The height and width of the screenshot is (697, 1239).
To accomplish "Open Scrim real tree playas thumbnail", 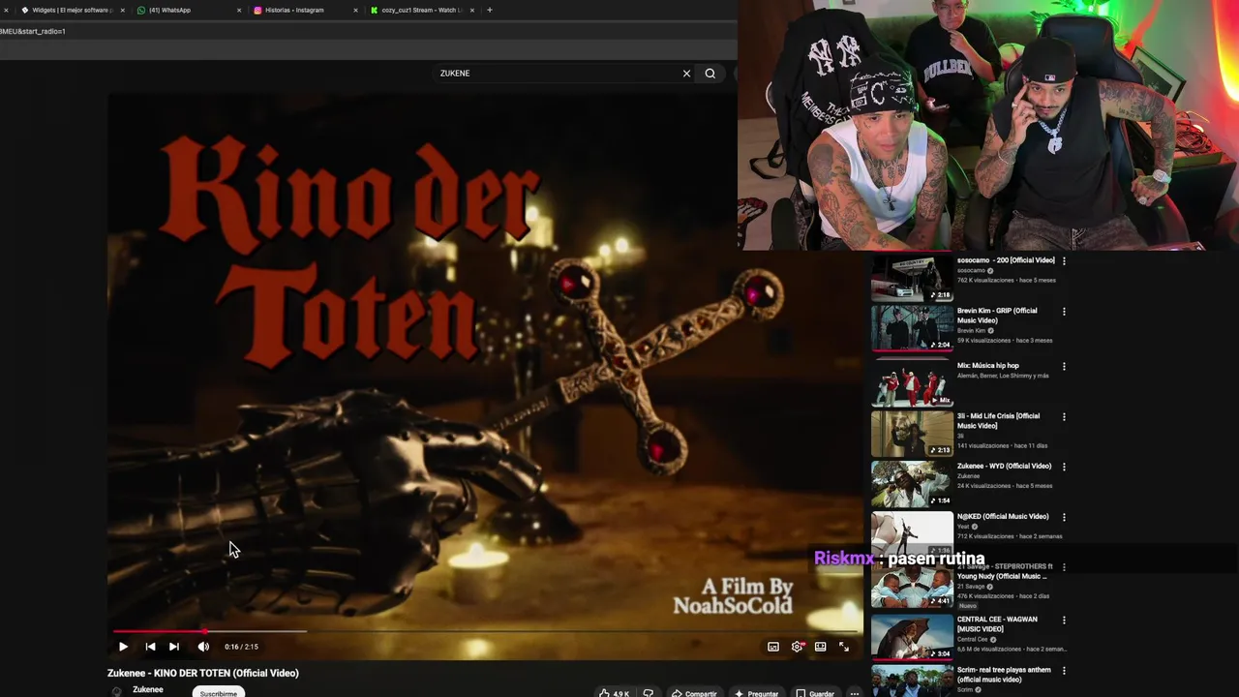I will point(912,682).
